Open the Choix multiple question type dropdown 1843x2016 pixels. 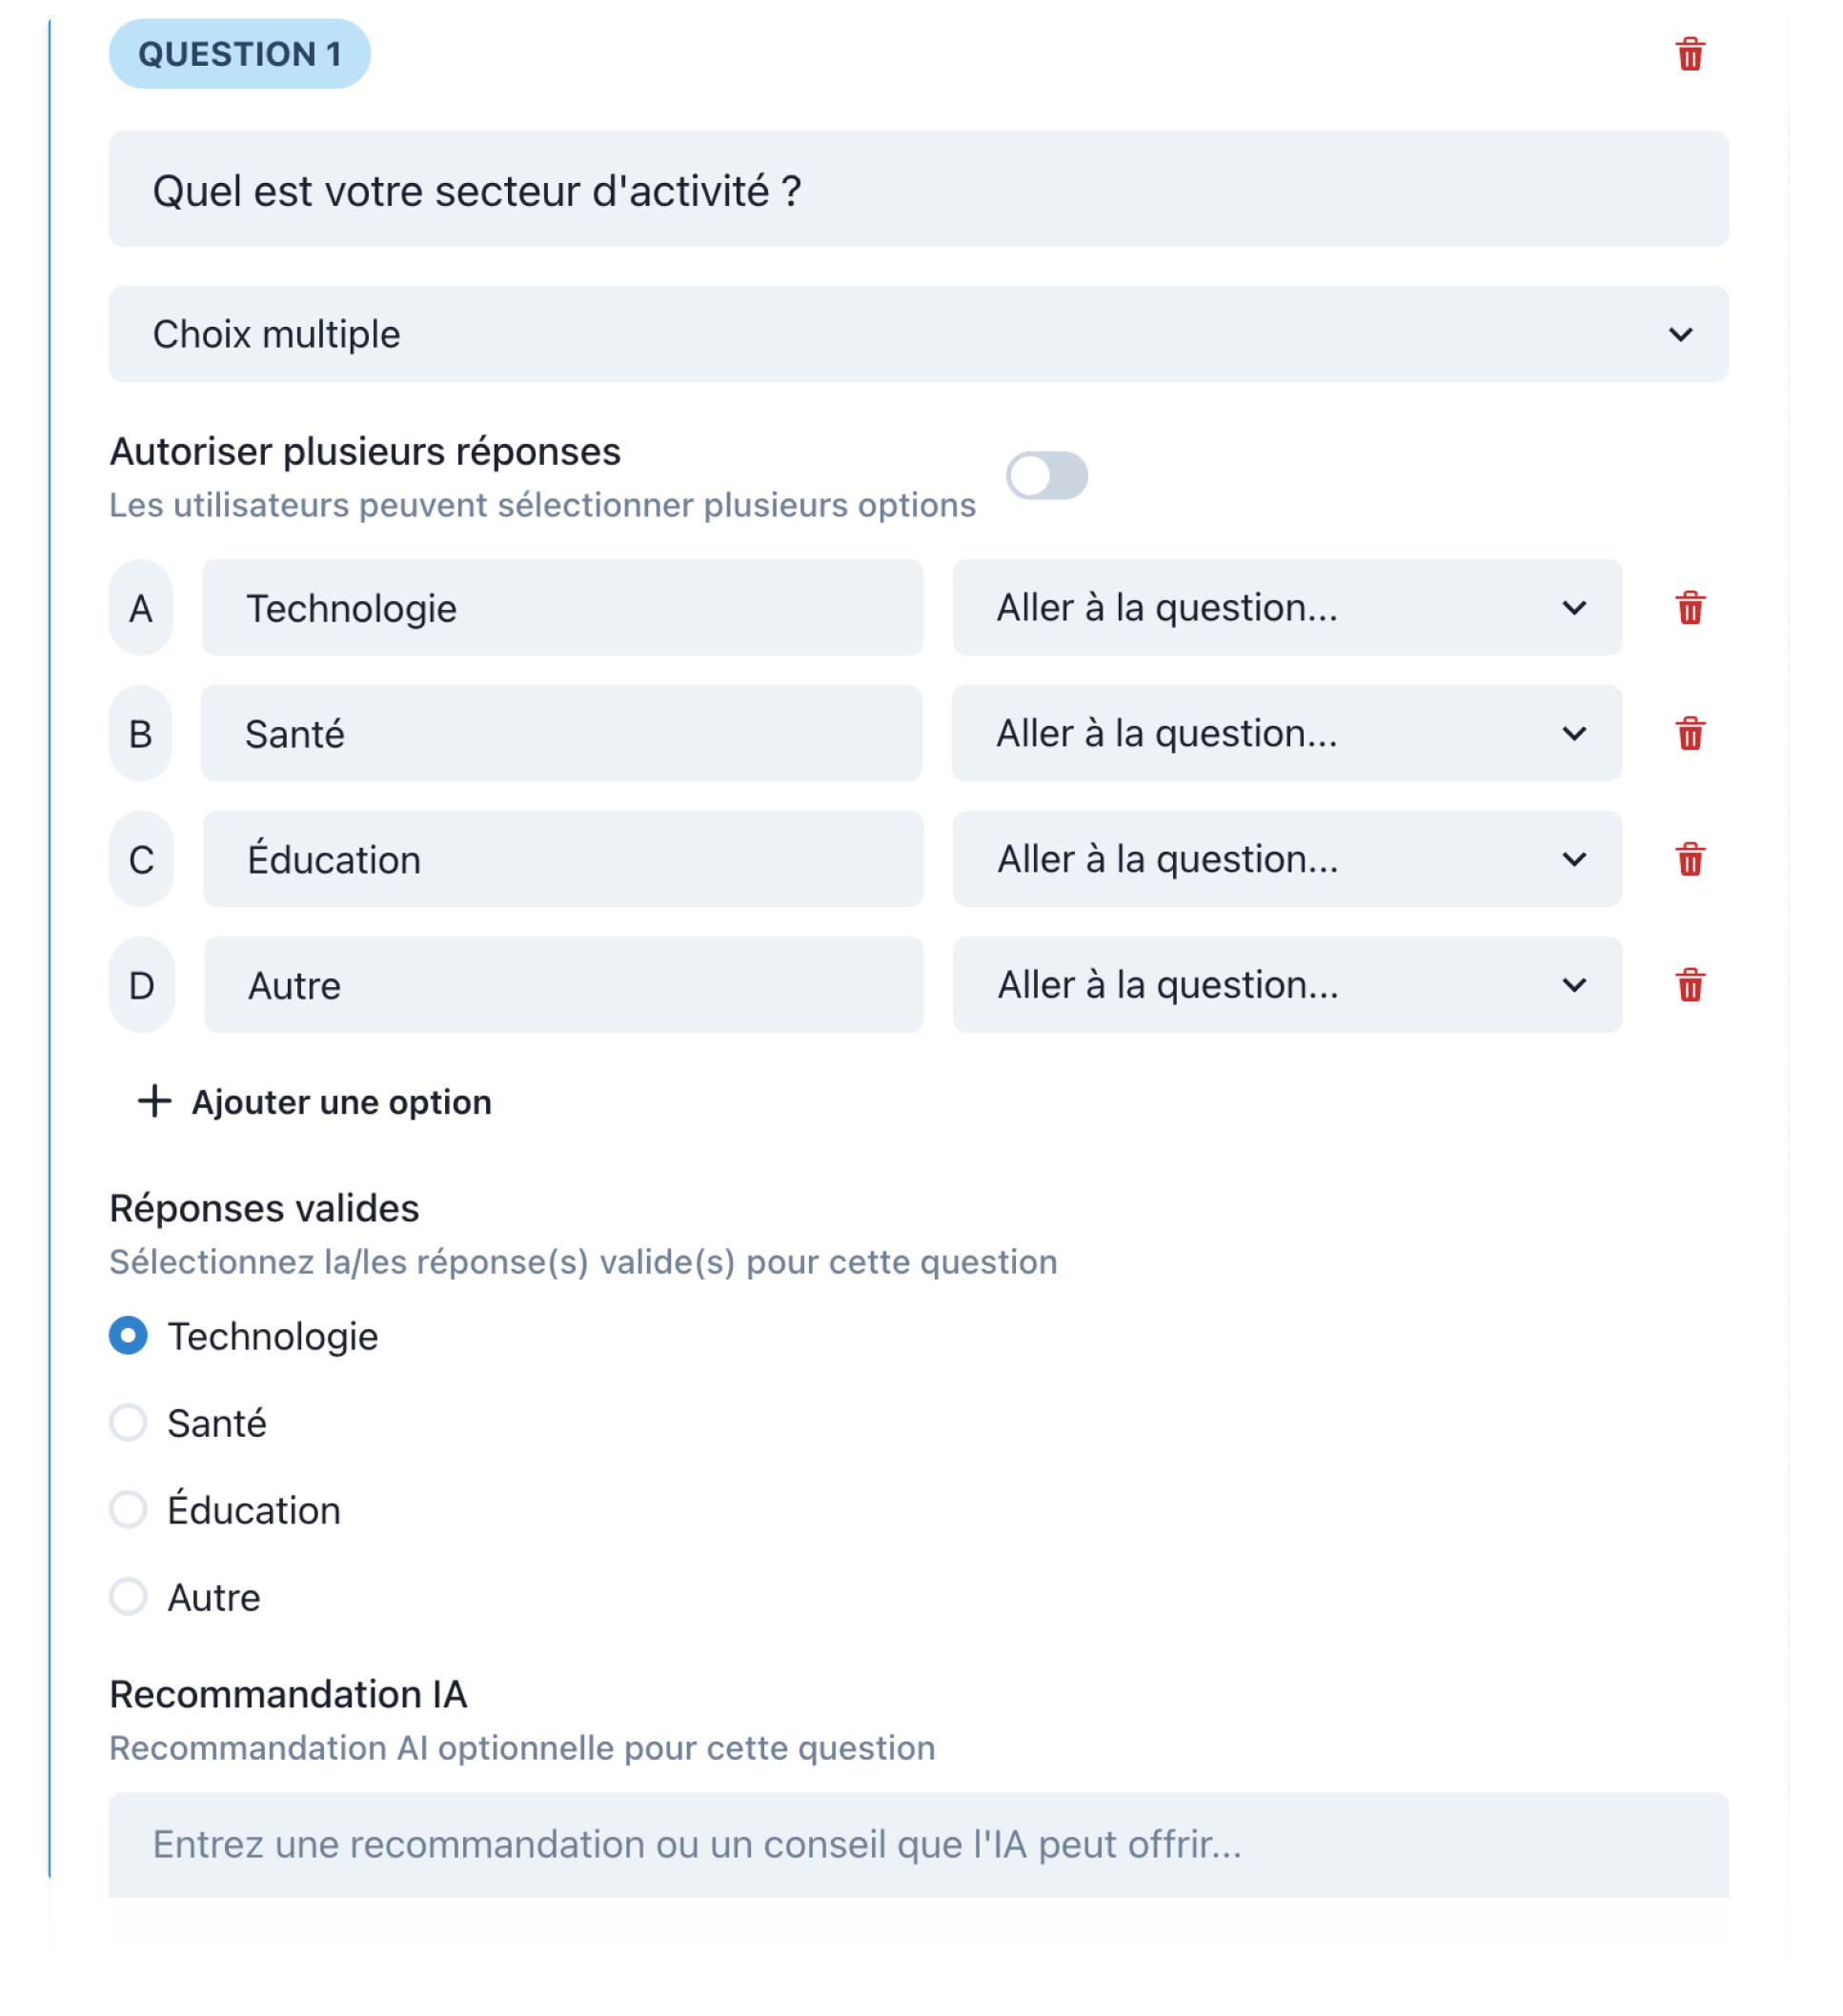918,333
